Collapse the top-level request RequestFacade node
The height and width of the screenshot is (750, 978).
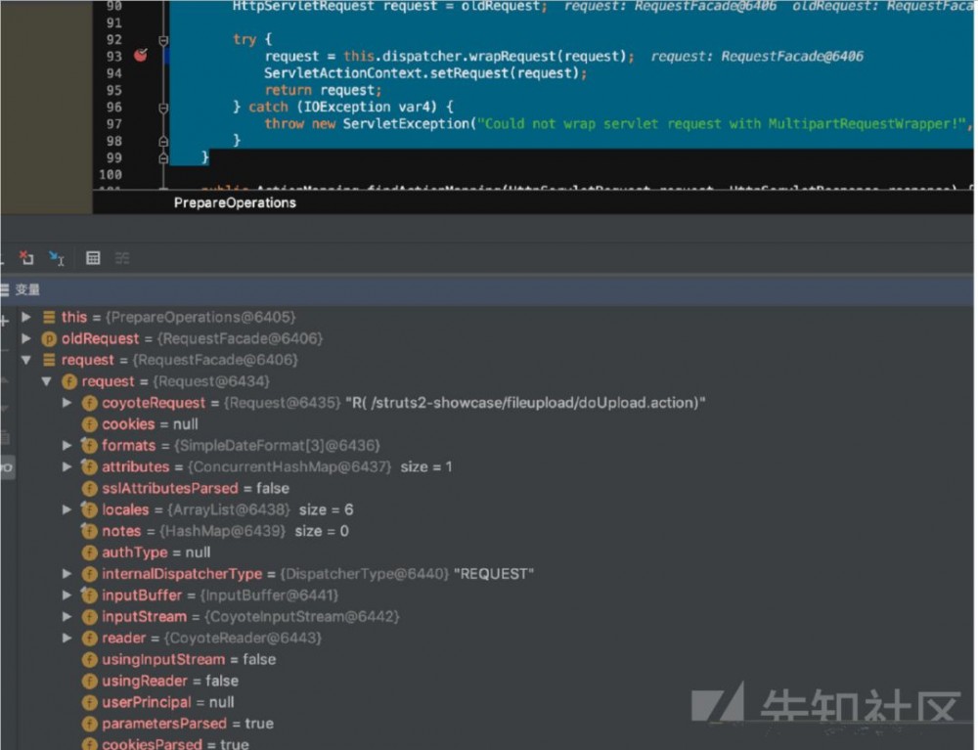point(26,360)
